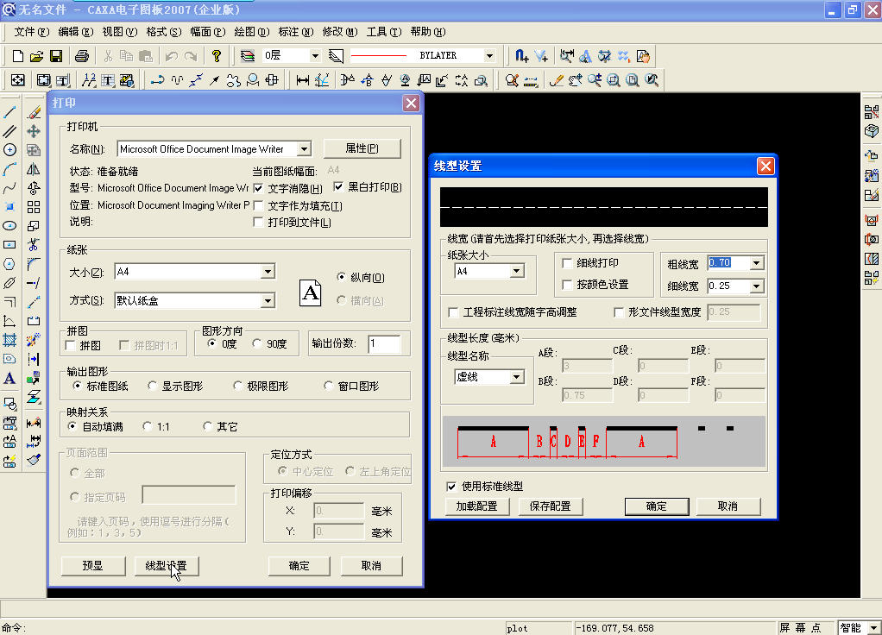This screenshot has height=635, width=882.
Task: Select the Line drawing tool in left toolbar
Action: coord(9,112)
